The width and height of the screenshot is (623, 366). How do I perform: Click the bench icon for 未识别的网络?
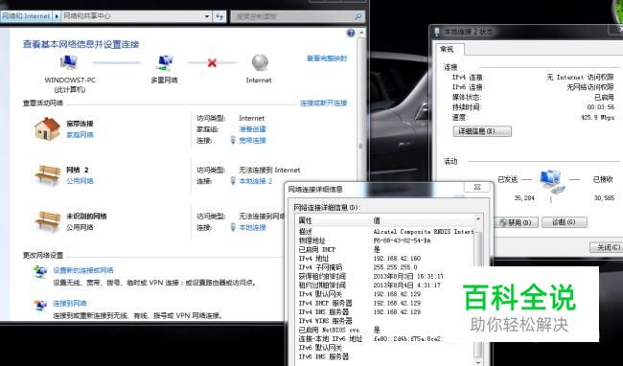point(48,221)
